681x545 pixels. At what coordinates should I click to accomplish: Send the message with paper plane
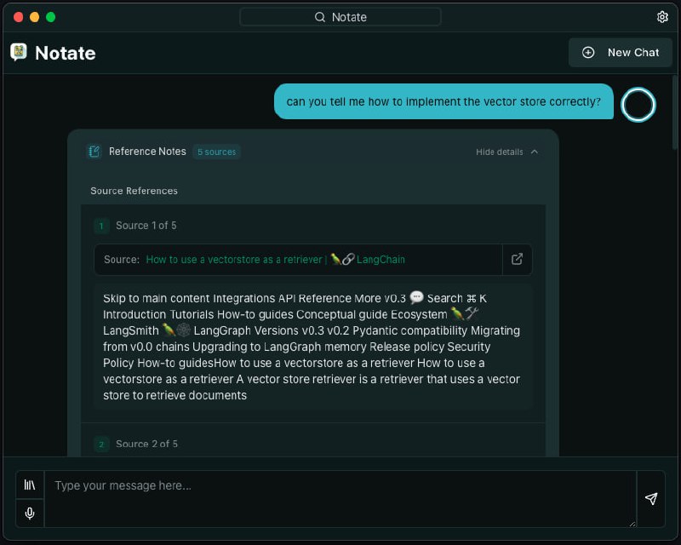tap(651, 499)
